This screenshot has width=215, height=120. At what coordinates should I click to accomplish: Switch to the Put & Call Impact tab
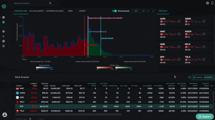coord(37,11)
